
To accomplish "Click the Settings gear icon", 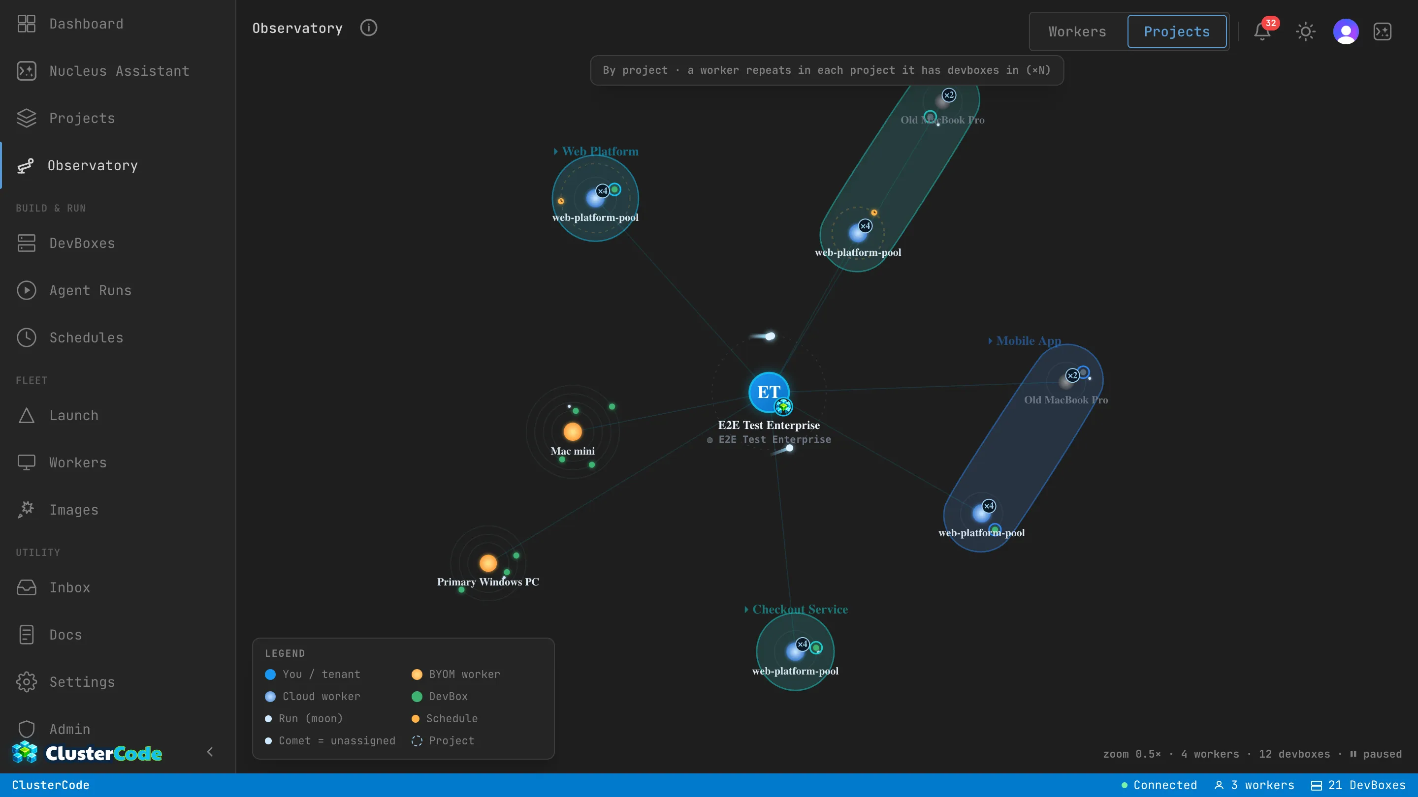I will 26,682.
